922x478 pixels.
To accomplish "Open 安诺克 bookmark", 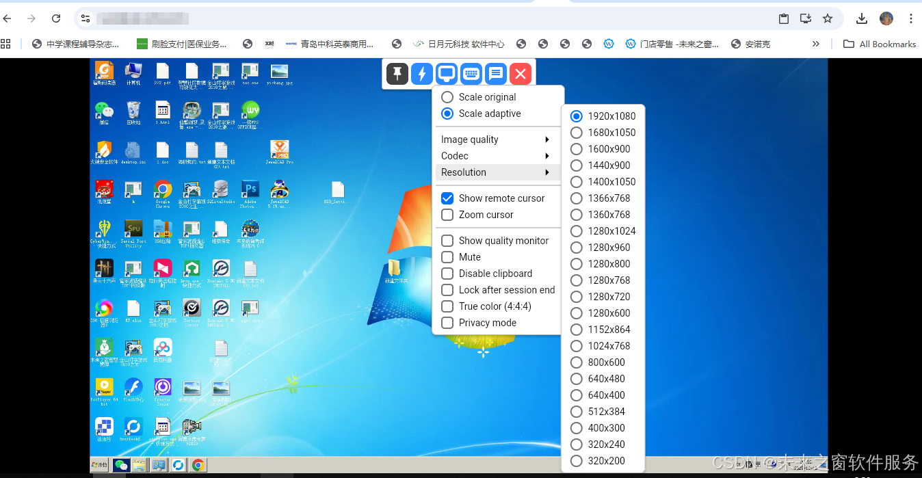I will click(x=750, y=44).
